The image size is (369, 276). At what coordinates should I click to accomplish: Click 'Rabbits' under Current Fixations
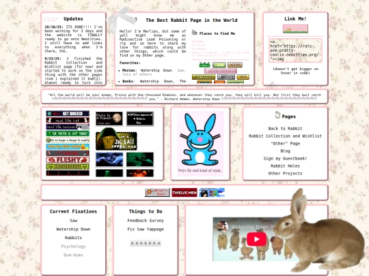pos(73,238)
